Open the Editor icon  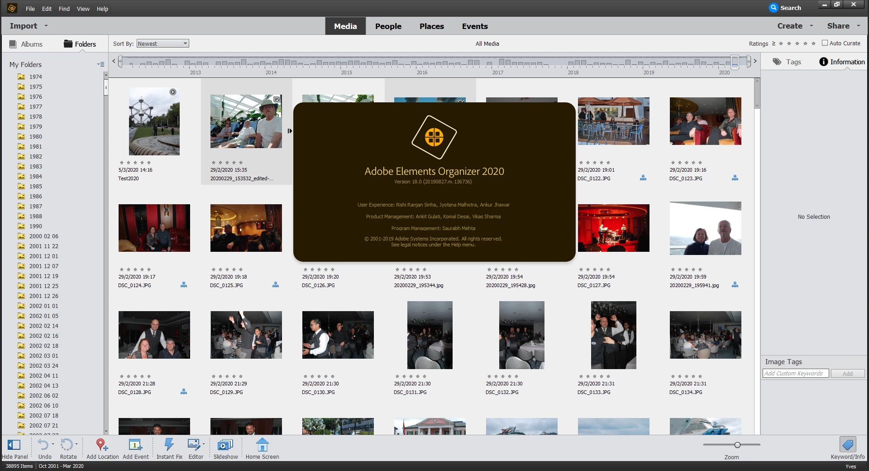pos(194,444)
